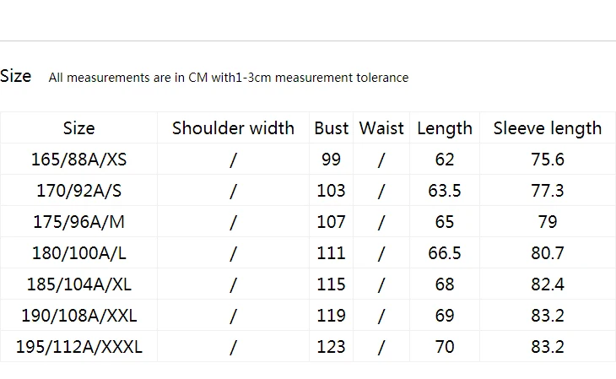616x379 pixels.
Task: Click the 190/108A/XXL size cell
Action: 79,316
